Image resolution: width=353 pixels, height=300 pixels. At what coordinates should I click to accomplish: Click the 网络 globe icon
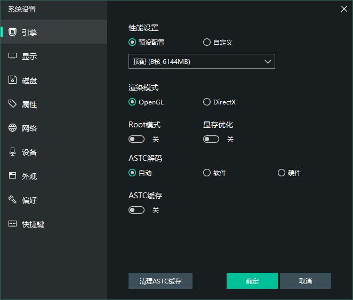pyautogui.click(x=12, y=128)
